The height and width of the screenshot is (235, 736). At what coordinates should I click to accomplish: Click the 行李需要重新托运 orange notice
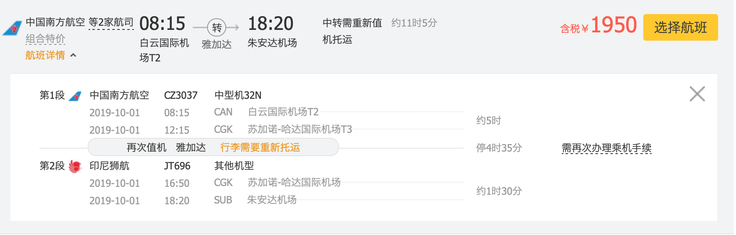[x=260, y=147]
